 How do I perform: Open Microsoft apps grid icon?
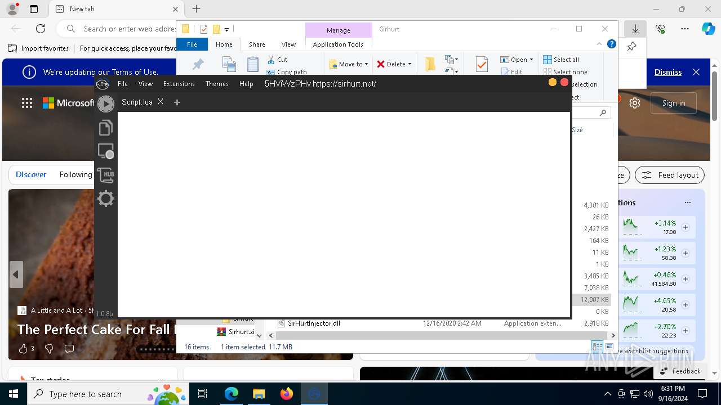26,103
